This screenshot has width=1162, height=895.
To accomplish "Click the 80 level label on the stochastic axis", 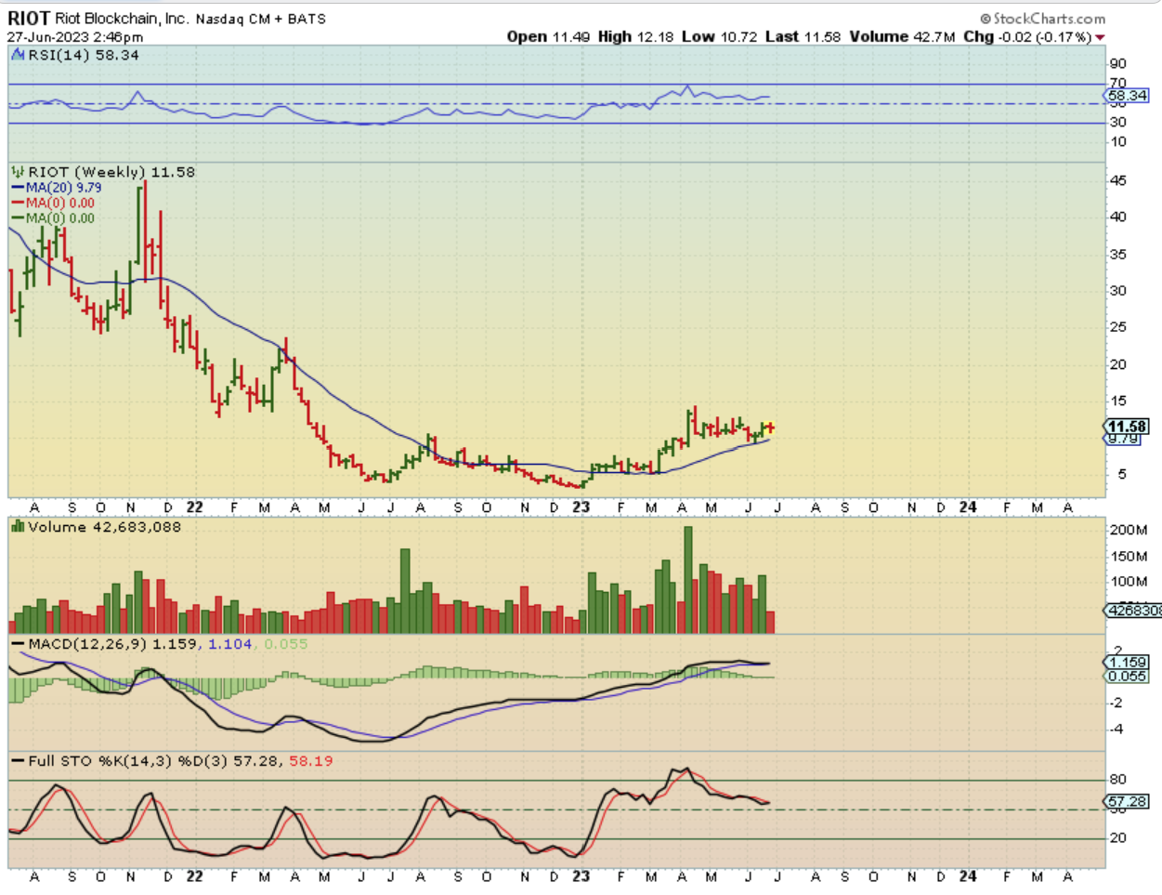I will (x=1117, y=780).
